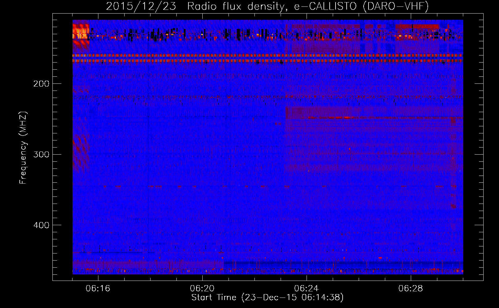Click the plot title 'Radio flux density, e-CALLISTO (DARO-VHF)'

(x=308, y=6)
